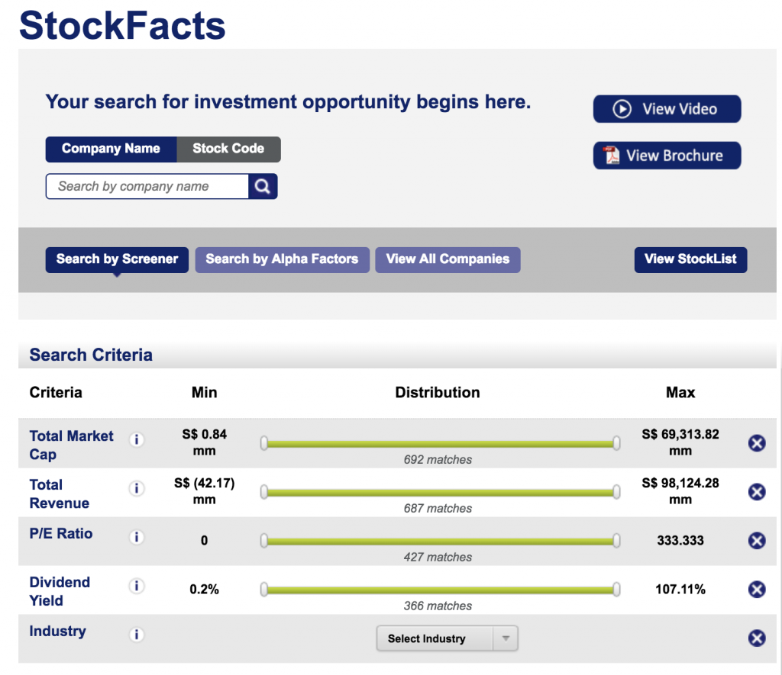Click Total Market Cap minimum slider handle
The width and height of the screenshot is (782, 675).
click(x=263, y=443)
